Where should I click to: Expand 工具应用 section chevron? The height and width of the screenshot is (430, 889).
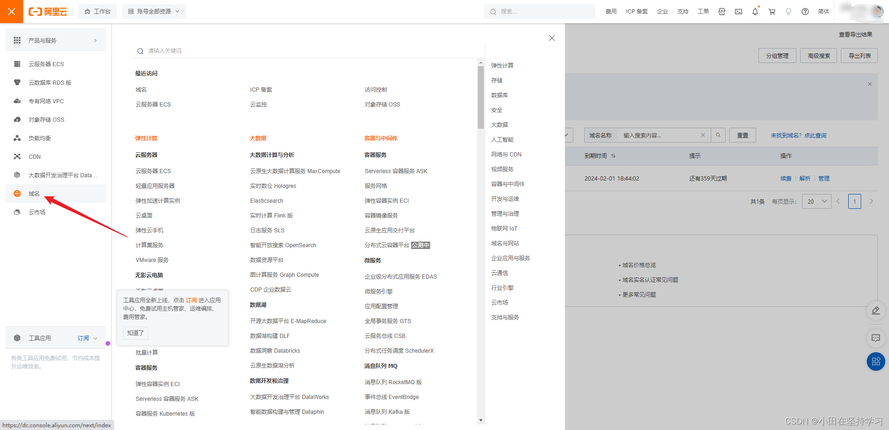point(95,338)
